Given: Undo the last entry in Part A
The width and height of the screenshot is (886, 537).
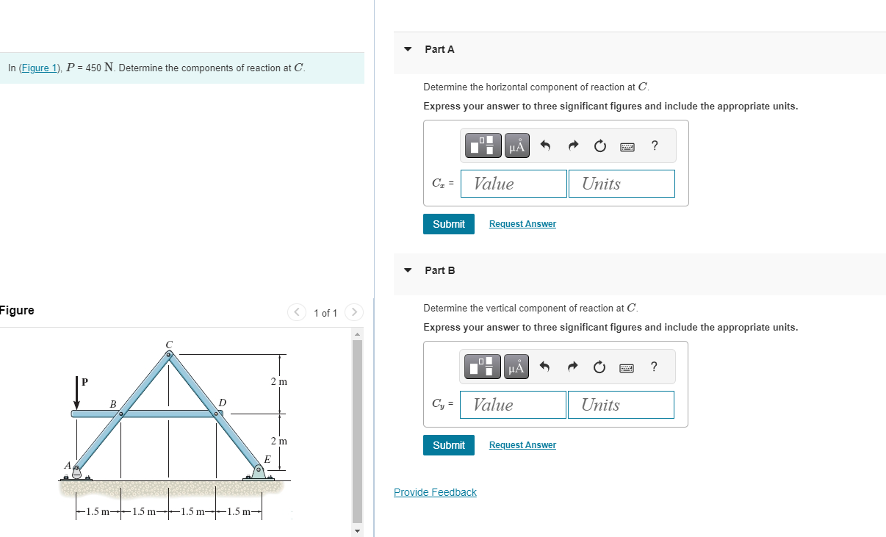Looking at the screenshot, I should pyautogui.click(x=544, y=145).
